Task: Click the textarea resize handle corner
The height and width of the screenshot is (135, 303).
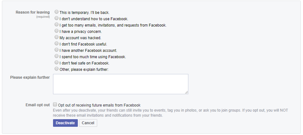Action: [x=186, y=92]
